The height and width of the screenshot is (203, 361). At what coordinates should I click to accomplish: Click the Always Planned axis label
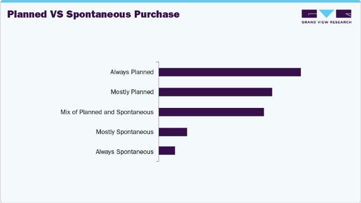point(132,72)
